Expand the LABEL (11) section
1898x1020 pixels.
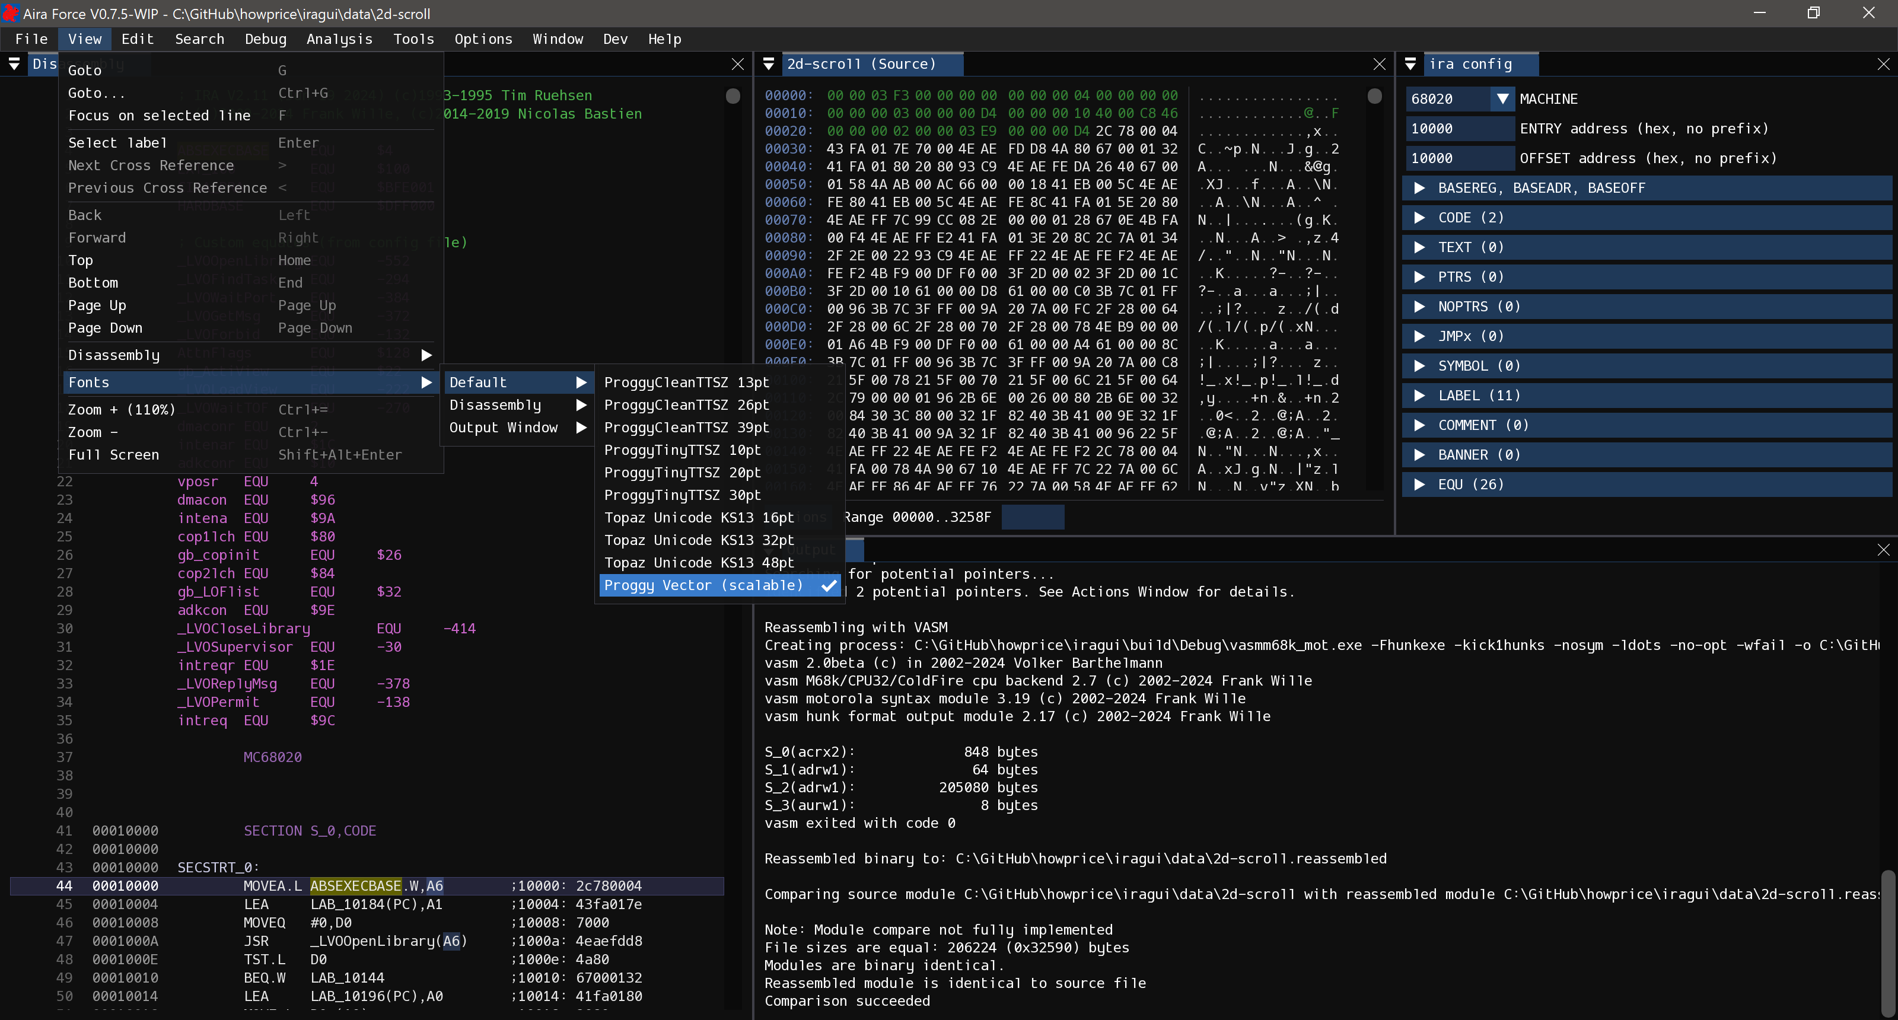tap(1647, 396)
